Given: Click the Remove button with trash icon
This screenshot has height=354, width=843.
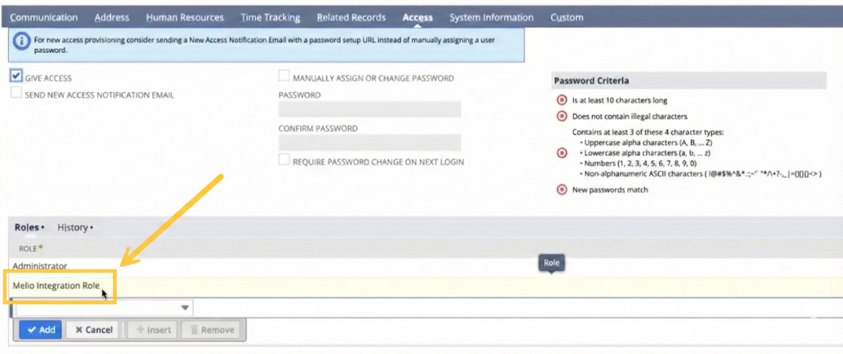Looking at the screenshot, I should pyautogui.click(x=212, y=330).
